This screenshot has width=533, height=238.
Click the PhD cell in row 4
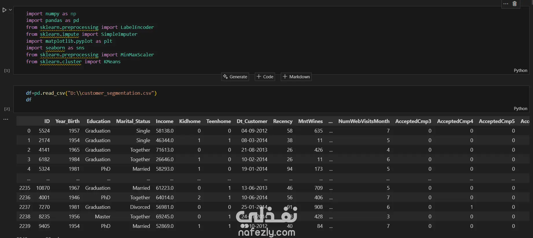[106, 169]
